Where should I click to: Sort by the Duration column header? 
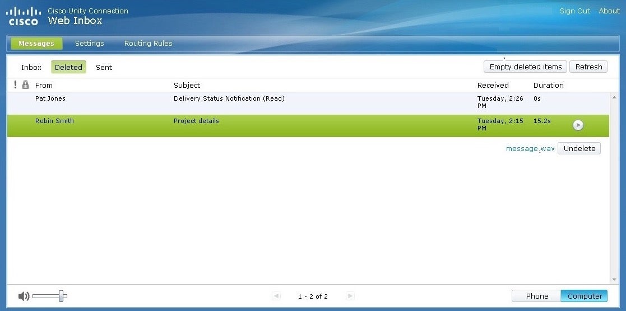pos(548,86)
